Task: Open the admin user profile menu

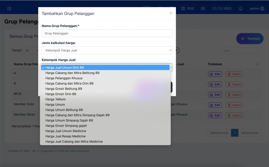Action: (257, 8)
